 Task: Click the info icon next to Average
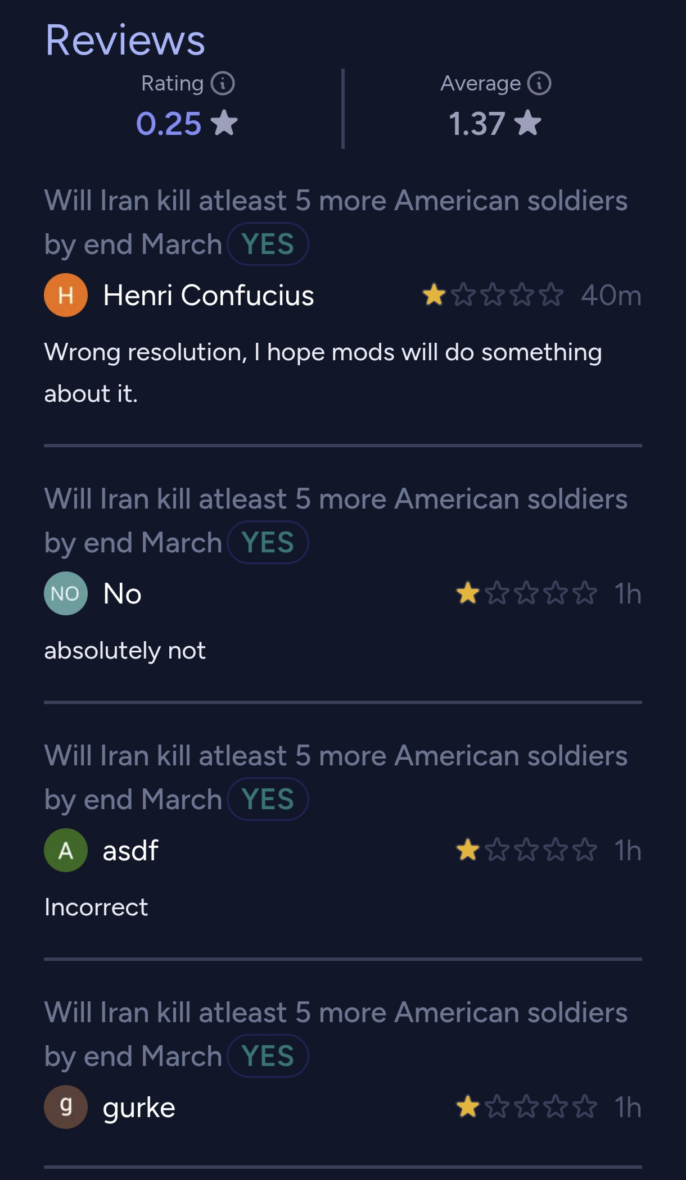coord(539,84)
